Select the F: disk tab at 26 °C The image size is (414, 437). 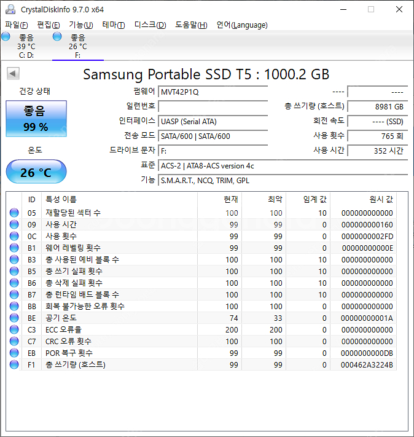[78, 45]
